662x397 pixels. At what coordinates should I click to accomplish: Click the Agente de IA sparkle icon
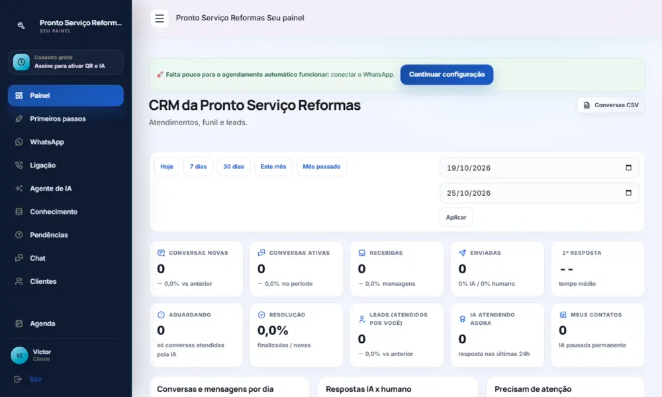point(19,188)
